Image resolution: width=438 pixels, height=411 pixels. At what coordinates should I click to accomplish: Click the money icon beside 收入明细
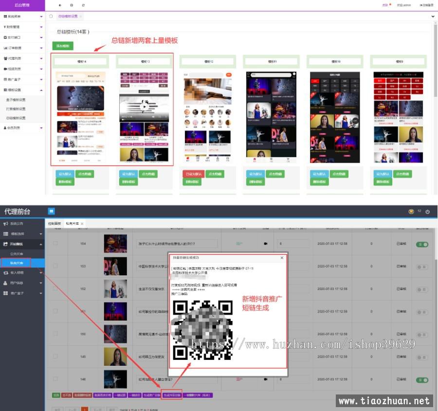click(5, 273)
